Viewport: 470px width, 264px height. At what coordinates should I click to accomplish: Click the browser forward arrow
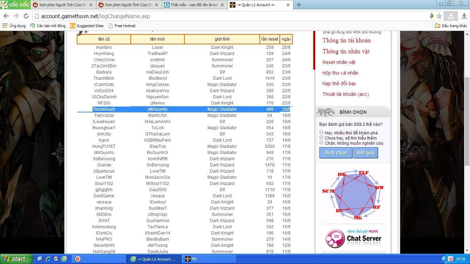click(x=16, y=16)
